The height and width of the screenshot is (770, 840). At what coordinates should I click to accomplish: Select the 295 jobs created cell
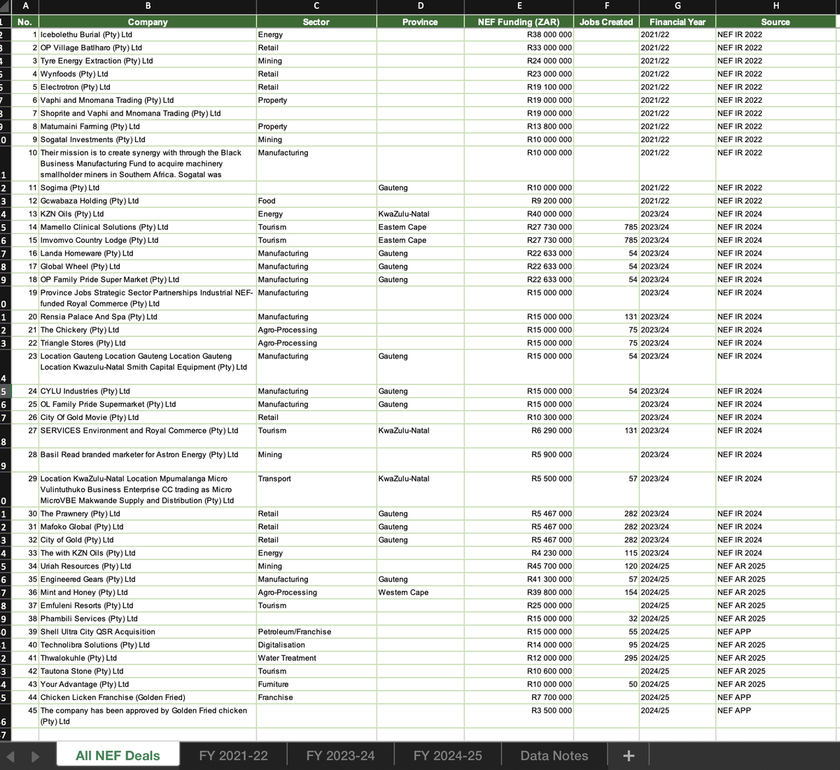point(606,658)
